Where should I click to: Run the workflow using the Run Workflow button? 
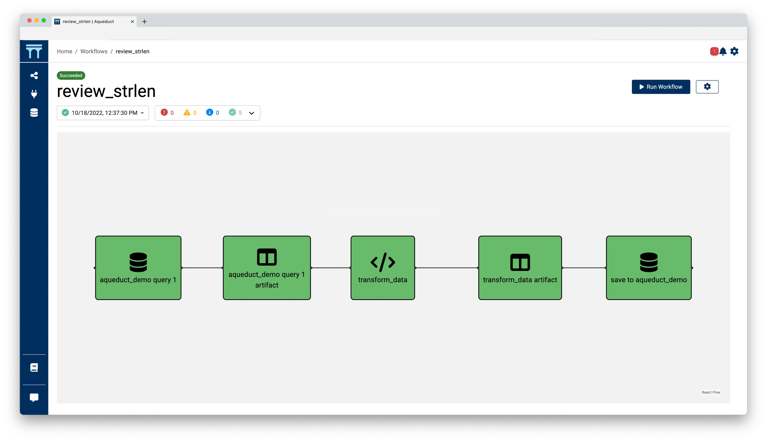tap(661, 86)
